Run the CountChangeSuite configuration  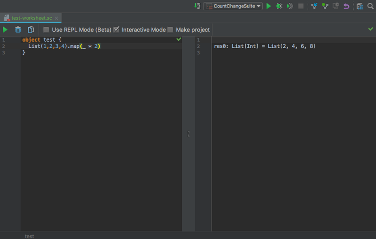point(268,6)
